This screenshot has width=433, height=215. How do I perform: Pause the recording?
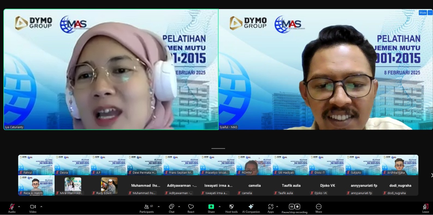click(x=291, y=207)
